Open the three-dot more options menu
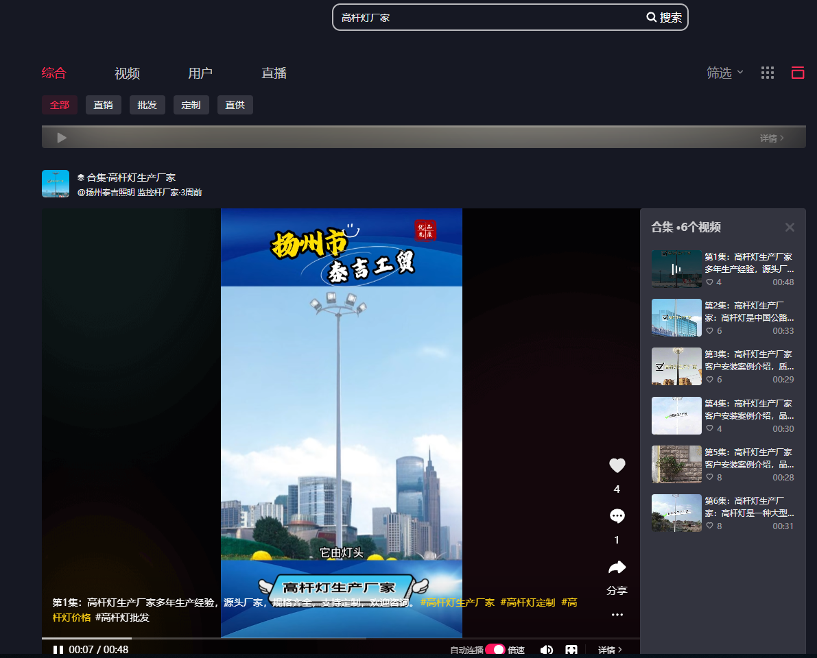Viewport: 817px width, 658px height. 617,615
